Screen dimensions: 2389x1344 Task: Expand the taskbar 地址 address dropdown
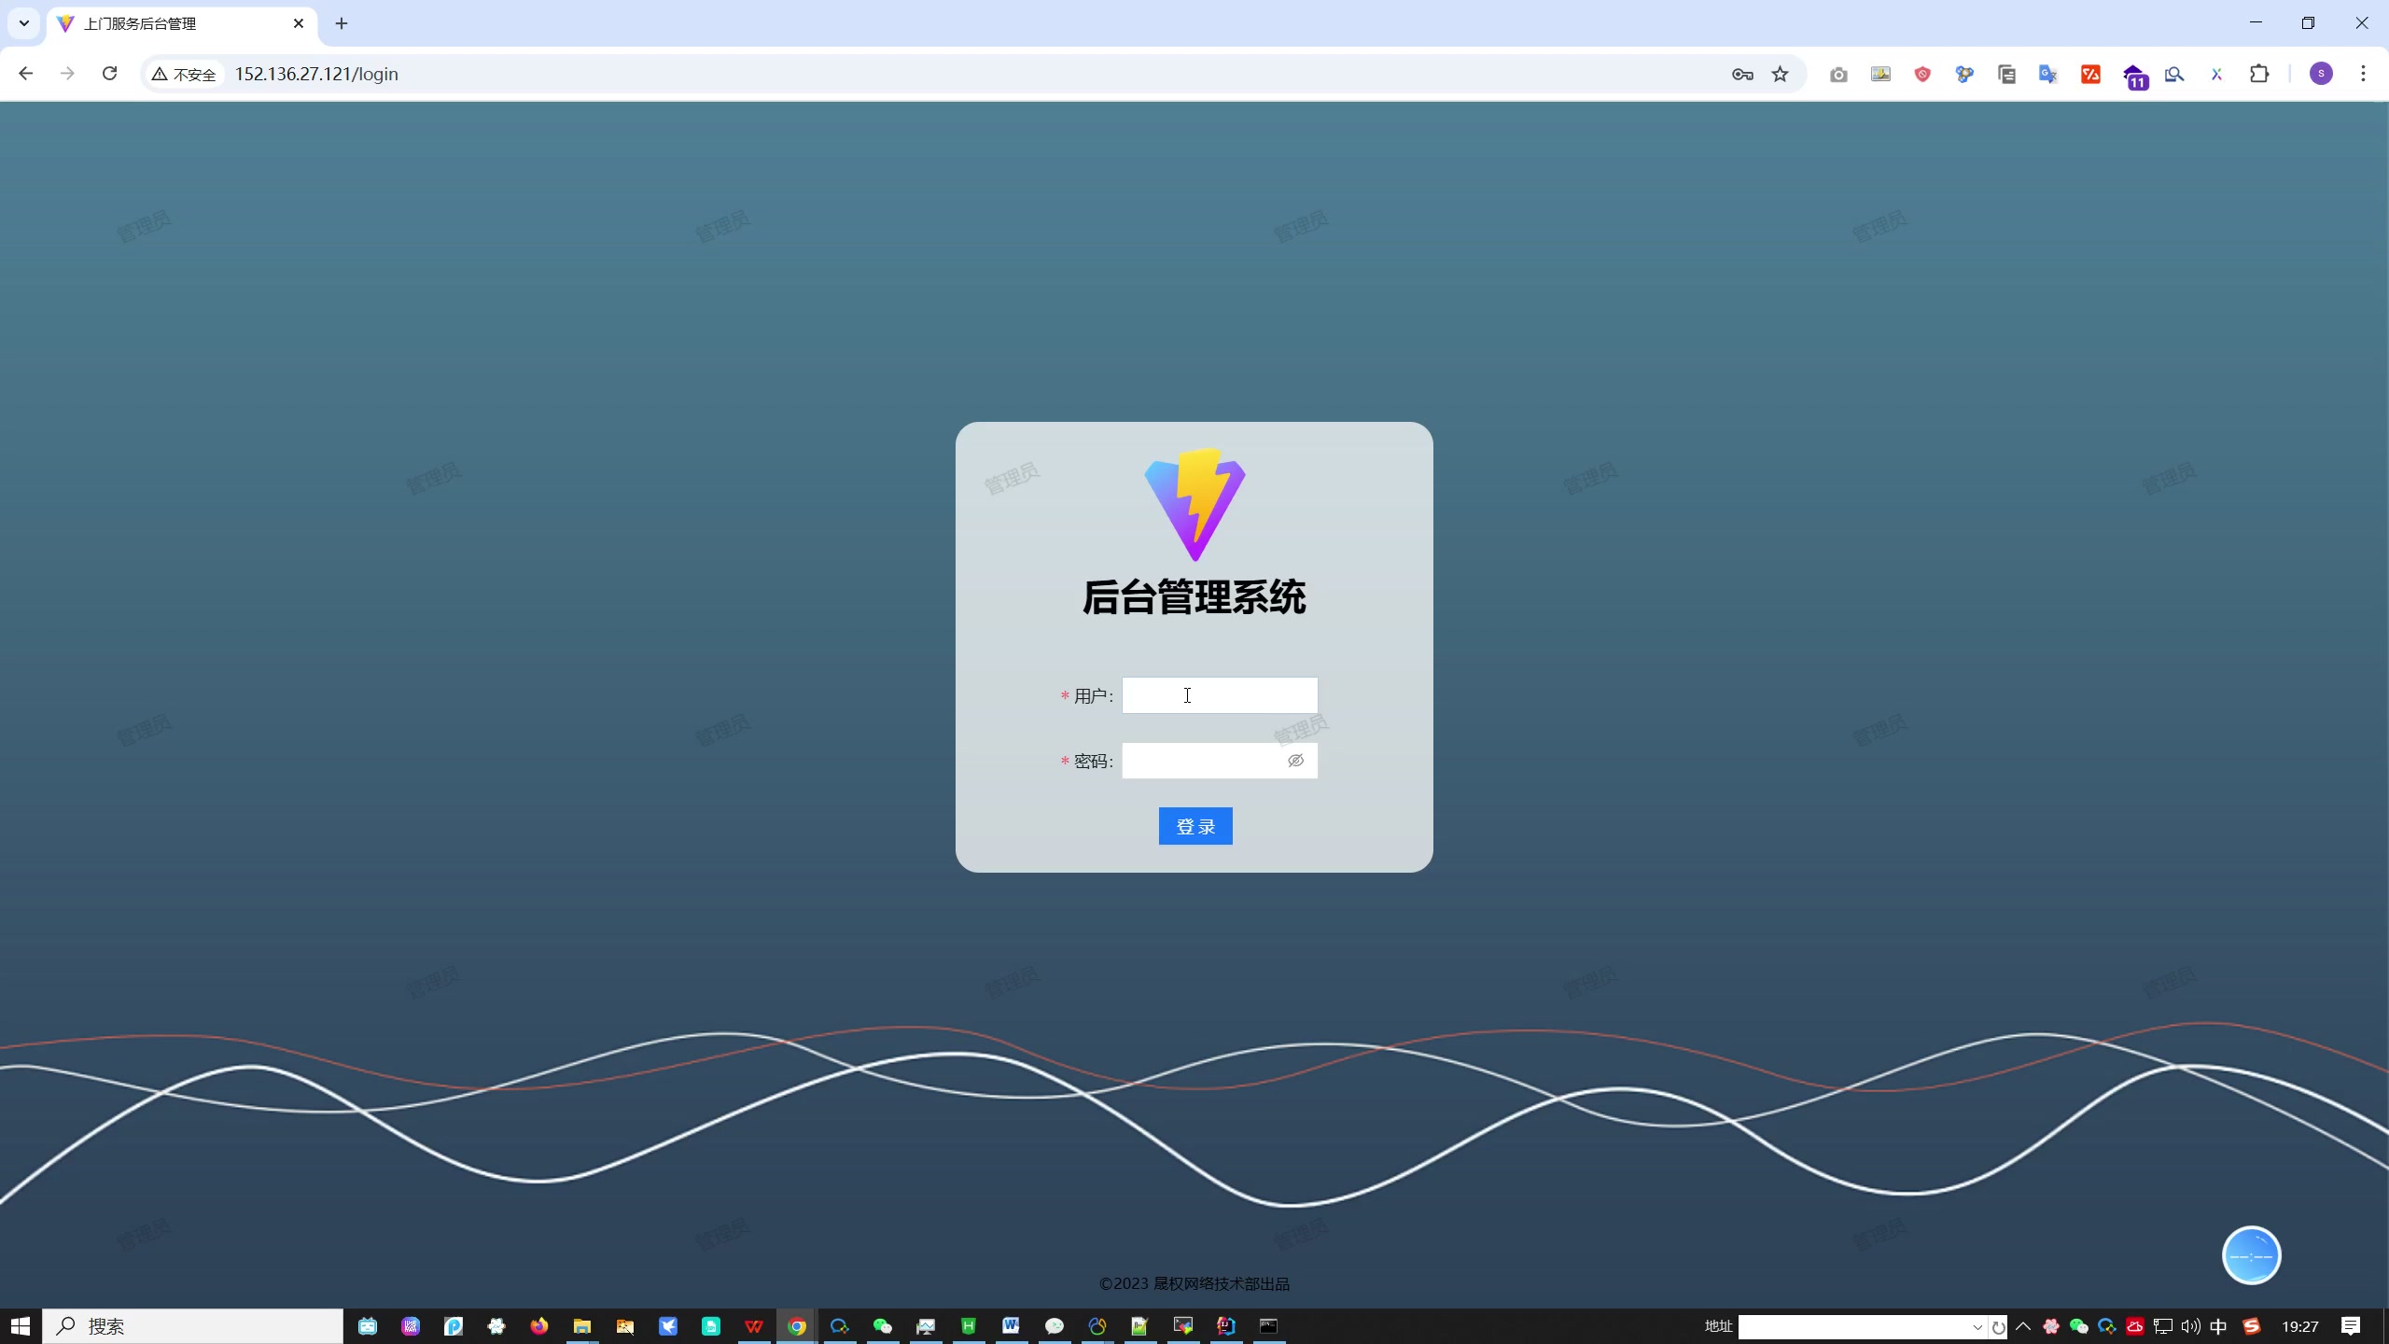[1977, 1326]
